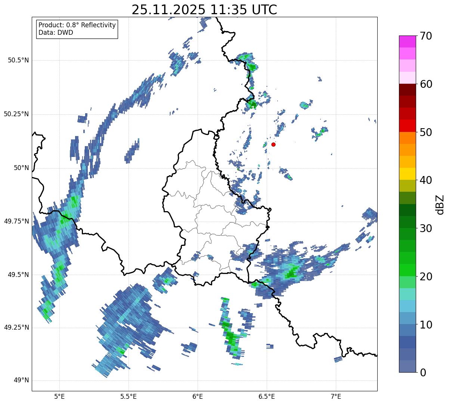Click the "5°E" longitude tick label

tap(59, 397)
